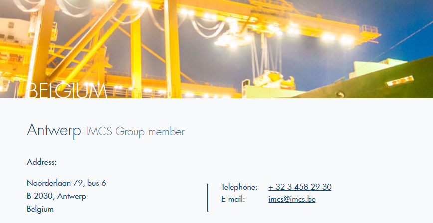Viewport: 433px width, 223px height.
Task: Click the crane spreader holding the container
Action: [274, 79]
